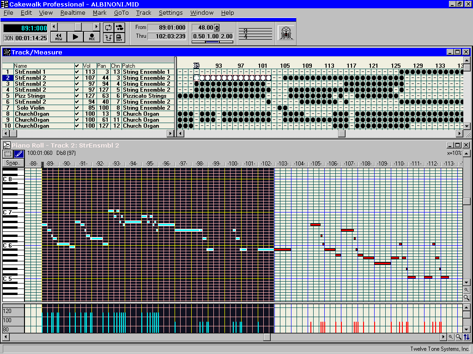This screenshot has height=354, width=473.
Task: Open the Edit menu
Action: pos(26,12)
